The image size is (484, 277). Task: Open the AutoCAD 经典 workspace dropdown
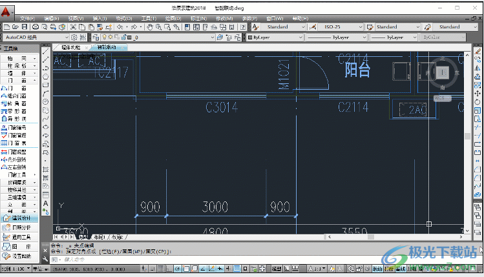36,37
